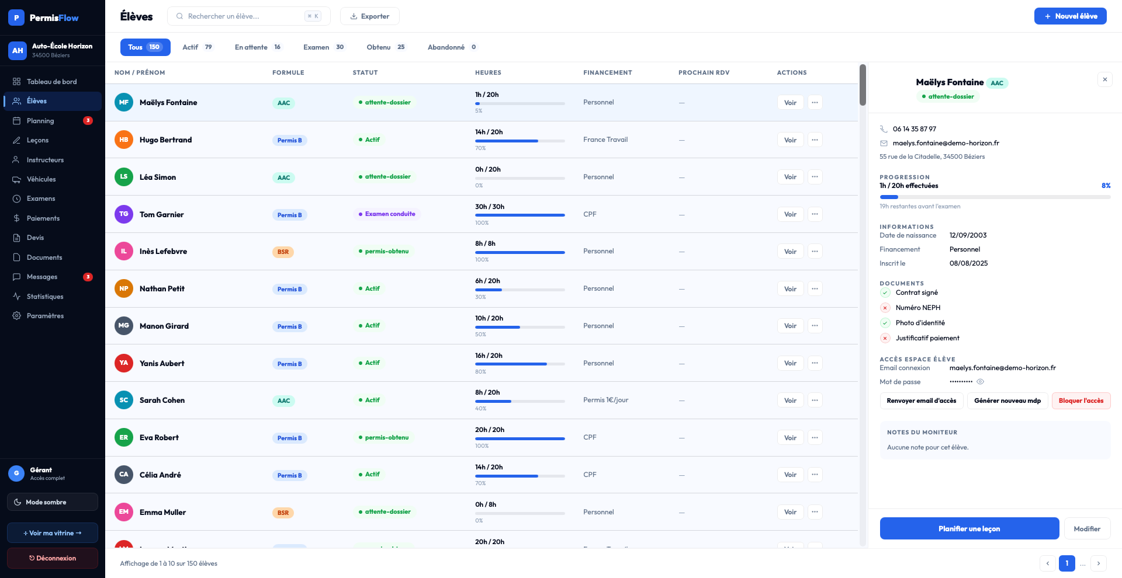The image size is (1122, 578).
Task: Export the students list
Action: tap(370, 16)
